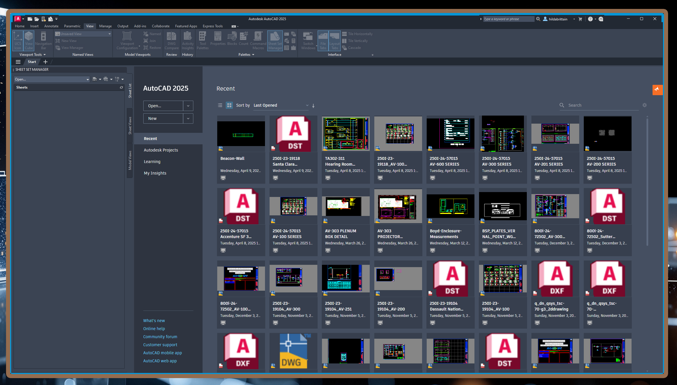
Task: Click the New drawing button
Action: click(163, 118)
